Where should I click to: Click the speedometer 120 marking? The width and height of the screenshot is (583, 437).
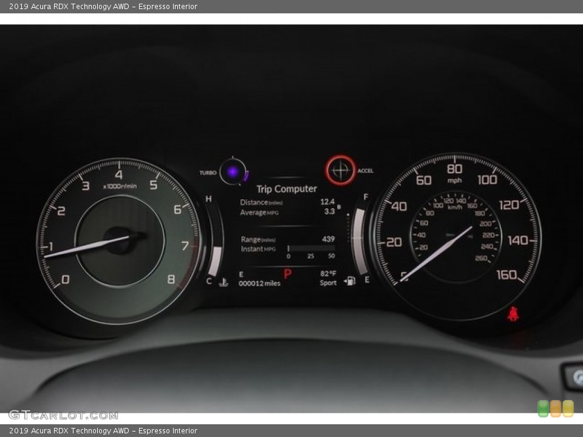tap(509, 205)
